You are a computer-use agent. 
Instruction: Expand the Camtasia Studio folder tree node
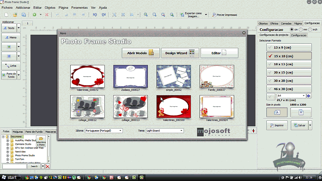tap(8, 144)
